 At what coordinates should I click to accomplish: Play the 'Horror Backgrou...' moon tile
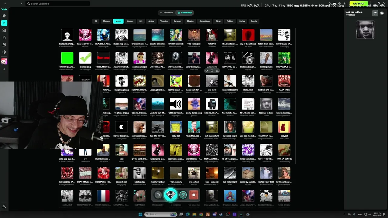(x=122, y=127)
